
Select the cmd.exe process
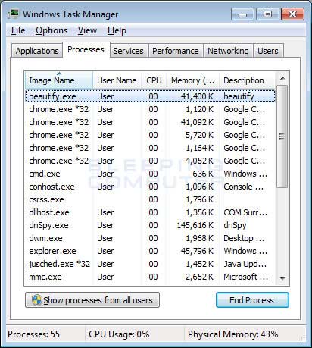(150, 174)
